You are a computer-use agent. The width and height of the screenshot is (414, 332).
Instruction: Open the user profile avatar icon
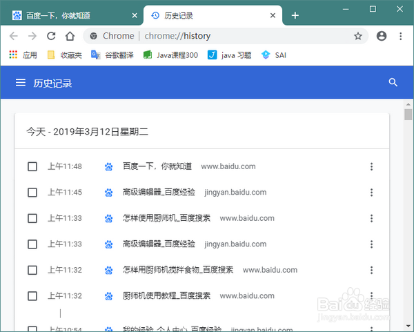[382, 36]
